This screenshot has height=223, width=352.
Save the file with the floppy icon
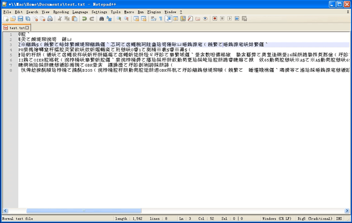coord(20,19)
